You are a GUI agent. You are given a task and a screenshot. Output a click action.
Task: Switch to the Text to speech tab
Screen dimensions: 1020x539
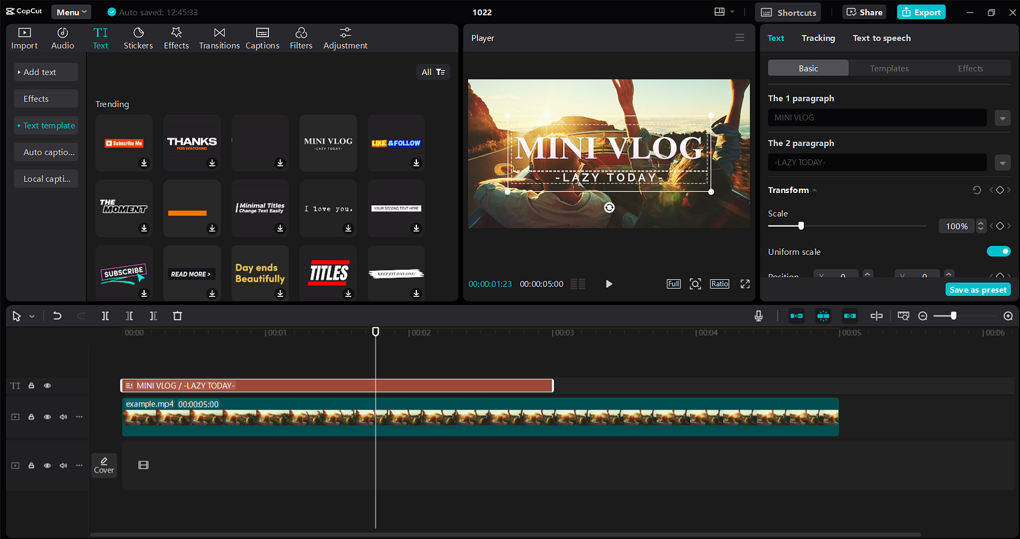(x=881, y=38)
